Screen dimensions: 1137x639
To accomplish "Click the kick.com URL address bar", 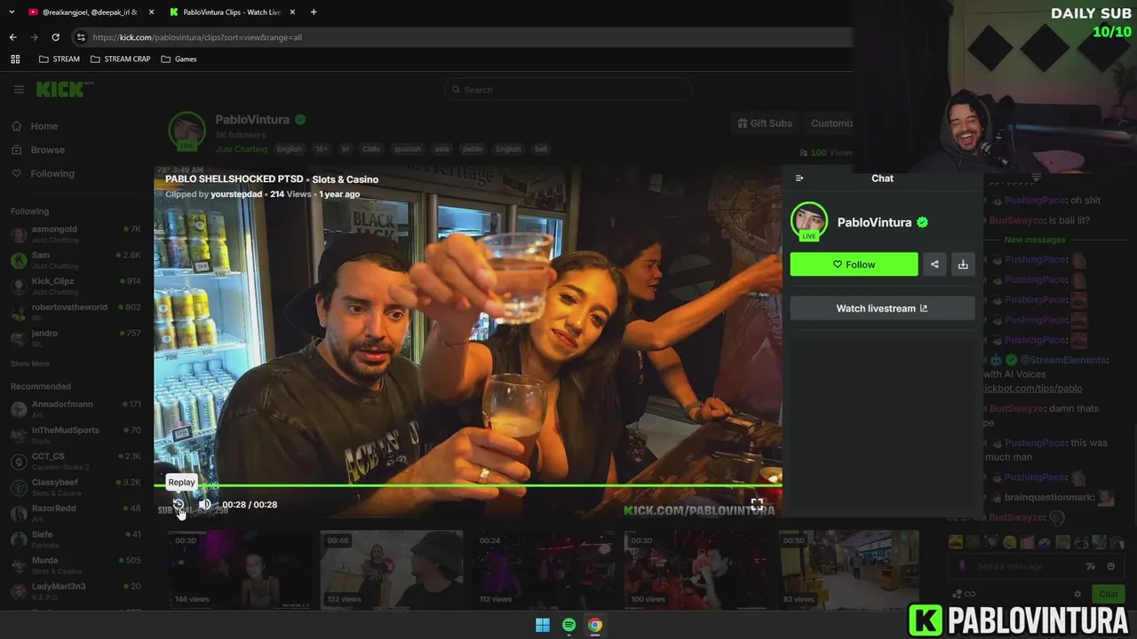I will pos(462,37).
